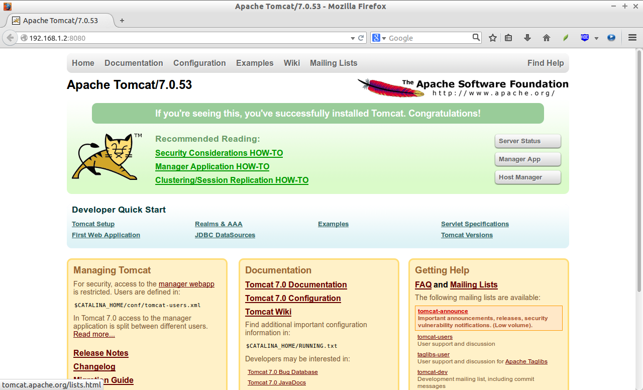
Task: Click the Server Status button
Action: click(x=527, y=141)
